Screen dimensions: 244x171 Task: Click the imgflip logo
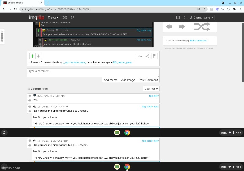[x=36, y=17]
